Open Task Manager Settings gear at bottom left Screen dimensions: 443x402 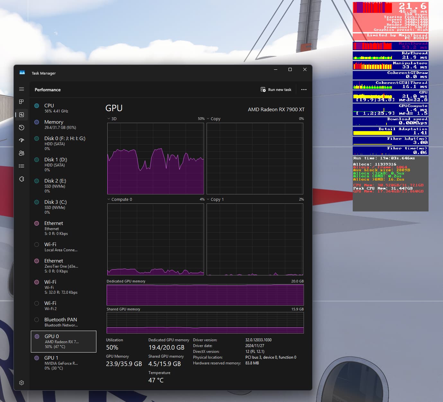pyautogui.click(x=22, y=382)
